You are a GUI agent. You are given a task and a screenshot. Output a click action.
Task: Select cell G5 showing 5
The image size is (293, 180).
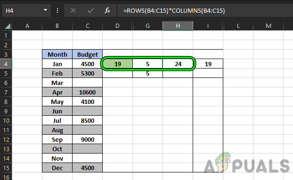pos(147,73)
